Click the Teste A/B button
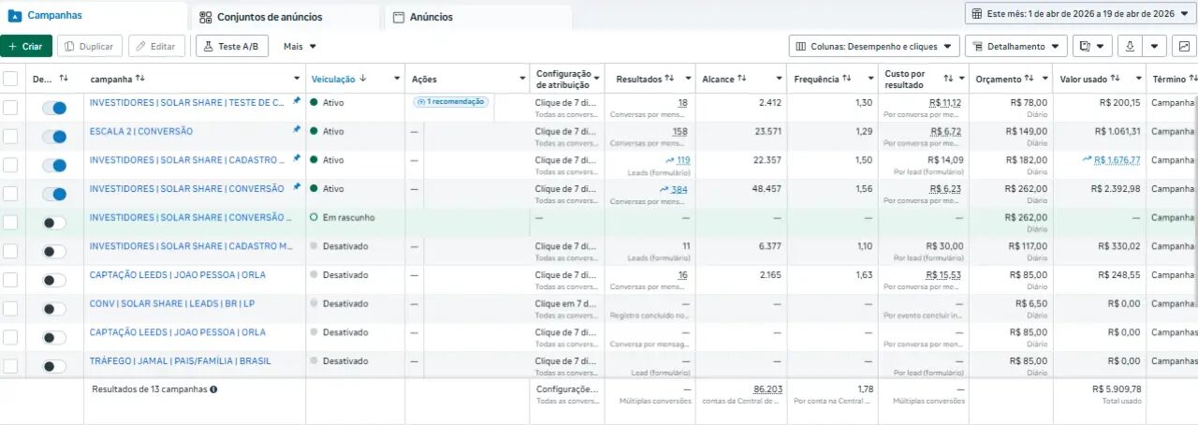Screen dimensions: 1198x425 232,46
